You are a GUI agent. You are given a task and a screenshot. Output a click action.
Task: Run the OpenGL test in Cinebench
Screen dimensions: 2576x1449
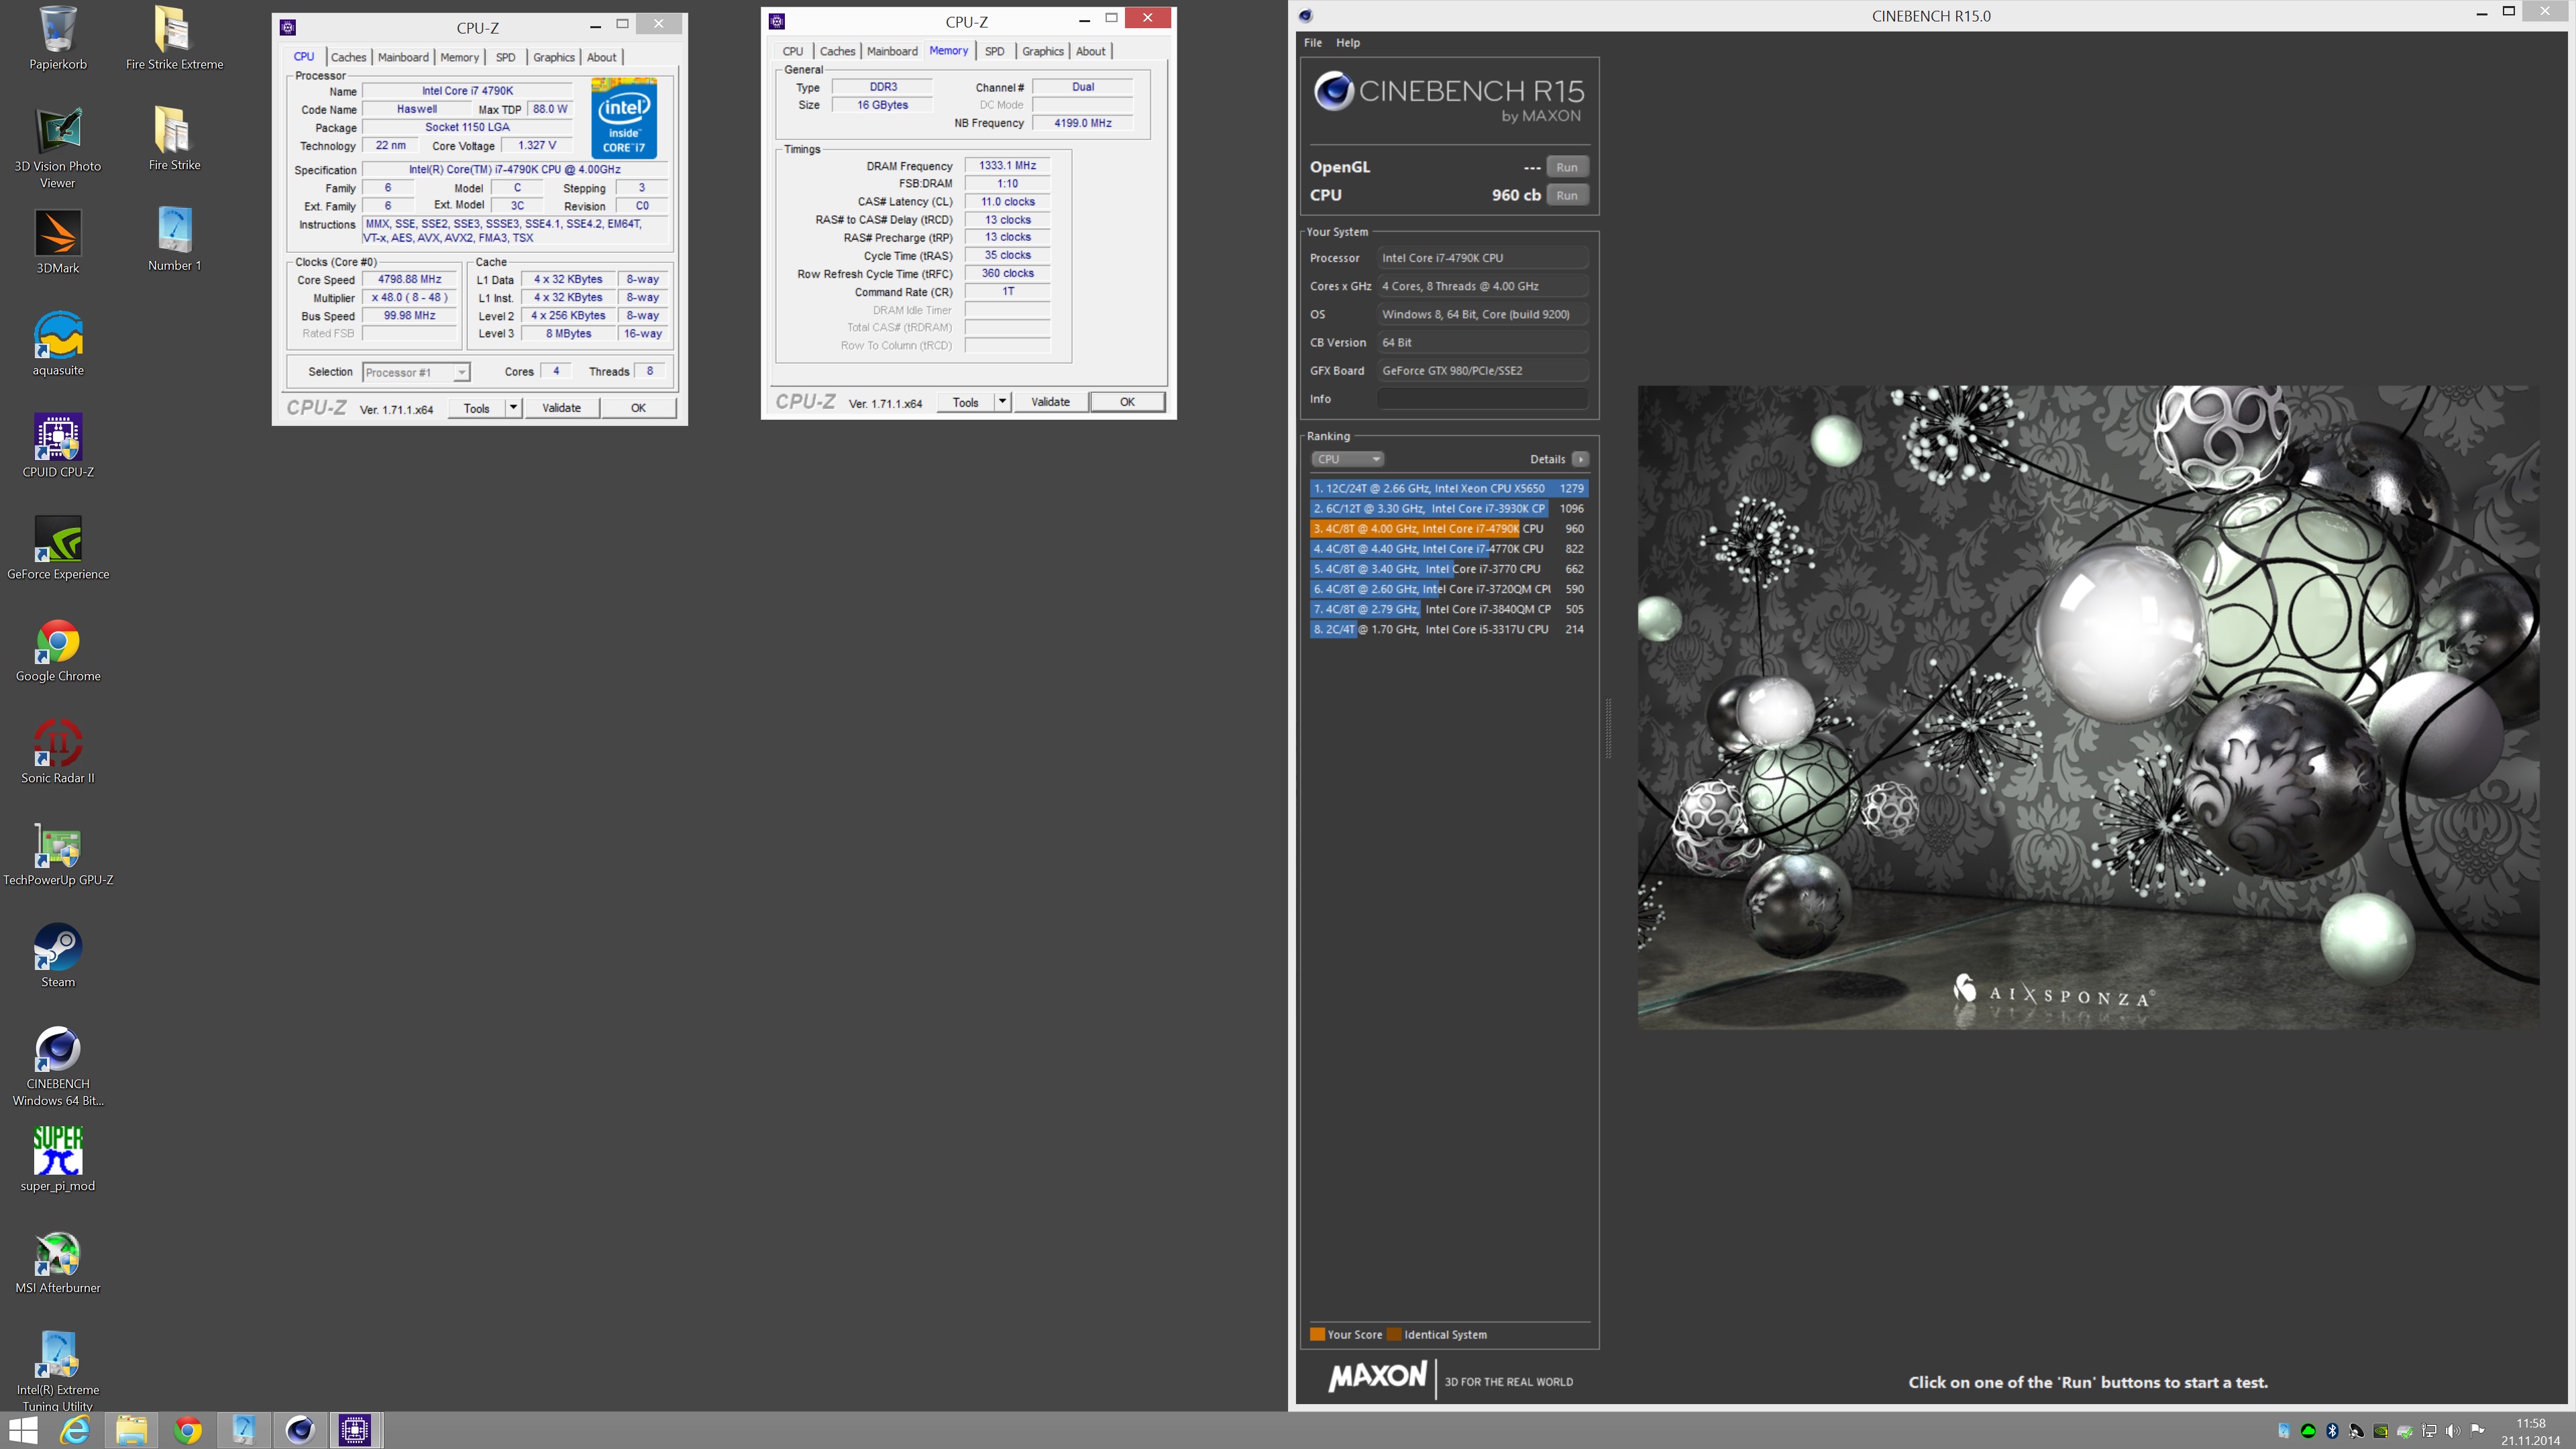pos(1567,167)
